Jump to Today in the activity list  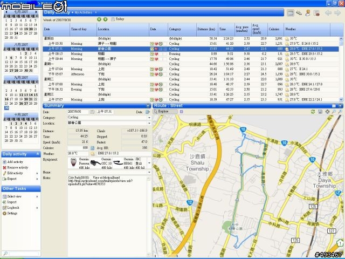[118, 19]
